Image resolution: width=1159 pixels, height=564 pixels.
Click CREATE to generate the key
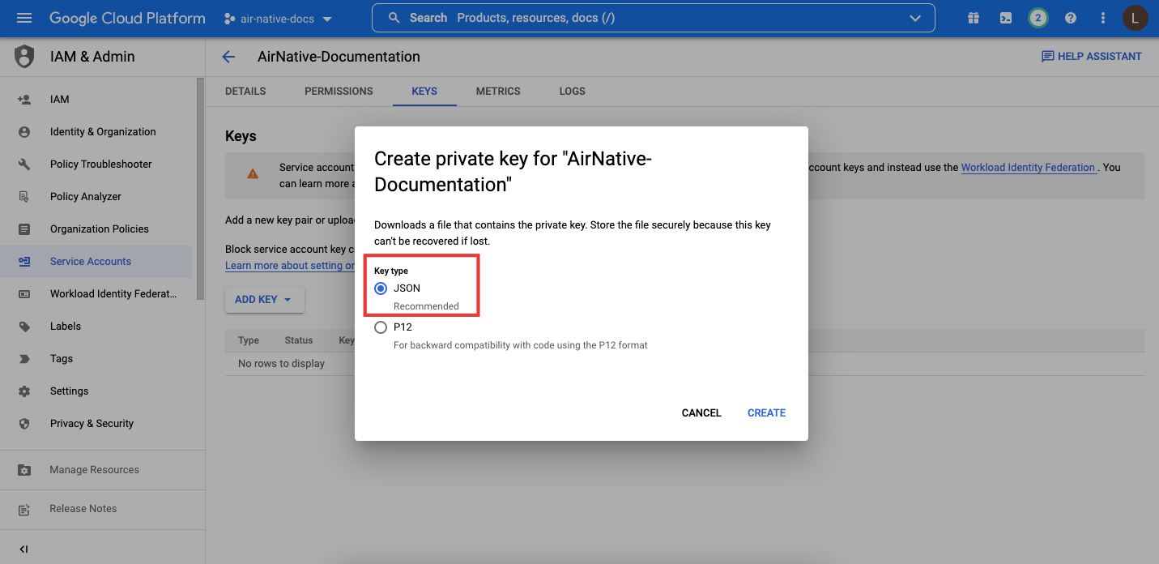pos(766,413)
